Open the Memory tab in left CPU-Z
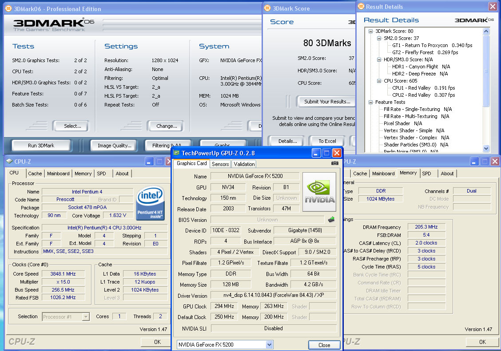 click(x=83, y=174)
